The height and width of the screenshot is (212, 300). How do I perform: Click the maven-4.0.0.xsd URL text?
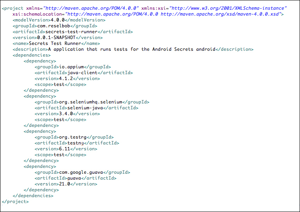click(x=220, y=14)
